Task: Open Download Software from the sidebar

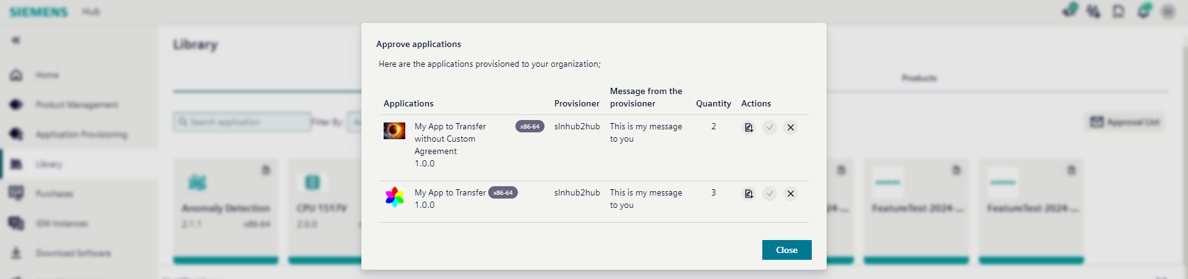Action: click(x=73, y=253)
